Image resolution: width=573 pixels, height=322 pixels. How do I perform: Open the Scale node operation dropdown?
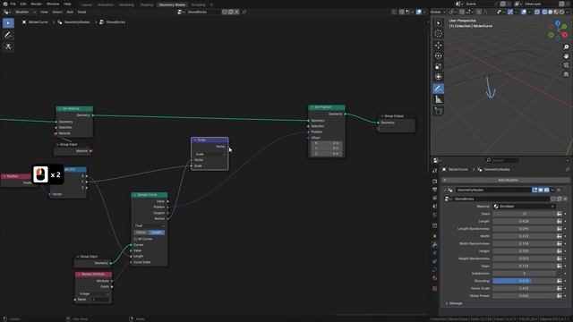coord(210,154)
